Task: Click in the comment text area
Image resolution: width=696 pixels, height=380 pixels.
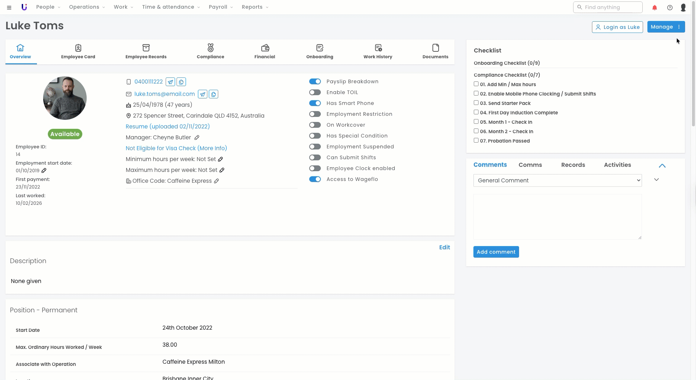Action: pyautogui.click(x=557, y=216)
